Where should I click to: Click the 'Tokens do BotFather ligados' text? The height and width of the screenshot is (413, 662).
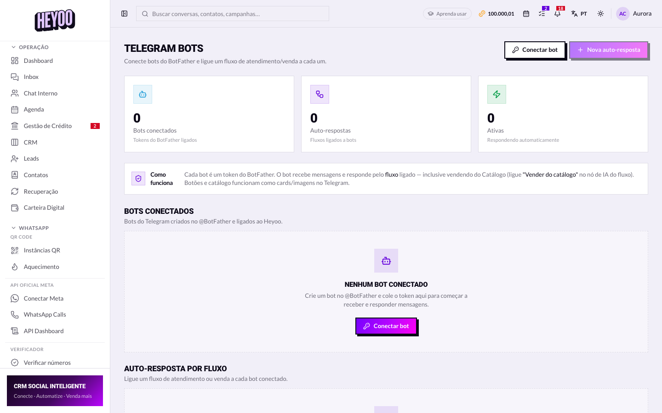click(x=165, y=140)
